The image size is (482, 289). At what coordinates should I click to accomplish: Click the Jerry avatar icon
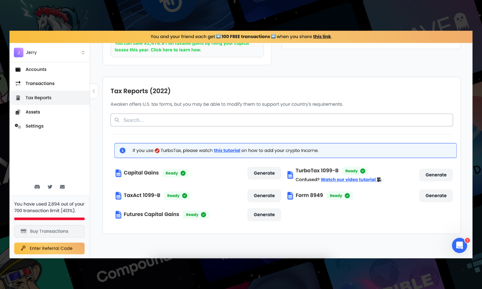[19, 52]
